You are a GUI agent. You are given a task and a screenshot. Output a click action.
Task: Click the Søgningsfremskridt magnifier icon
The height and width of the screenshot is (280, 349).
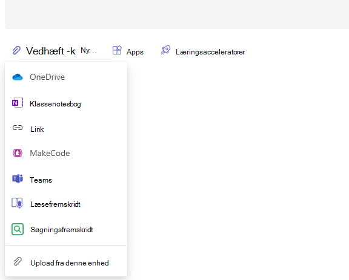coord(18,229)
